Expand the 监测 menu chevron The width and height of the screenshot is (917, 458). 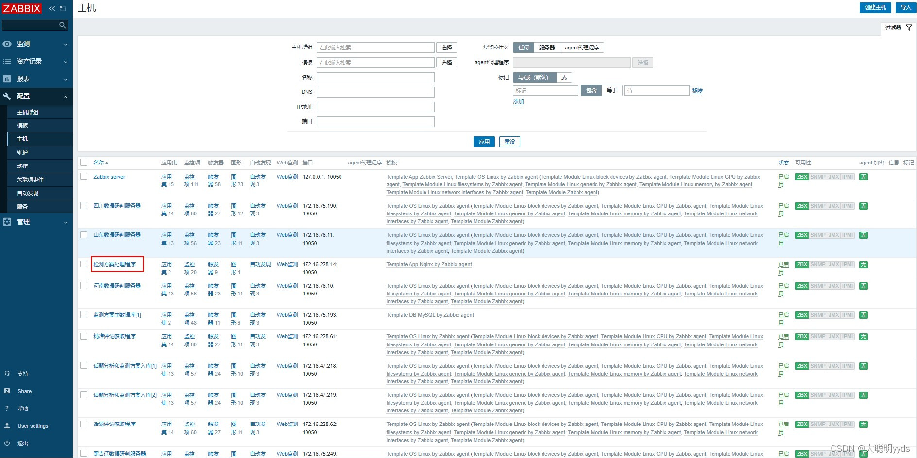tap(66, 44)
